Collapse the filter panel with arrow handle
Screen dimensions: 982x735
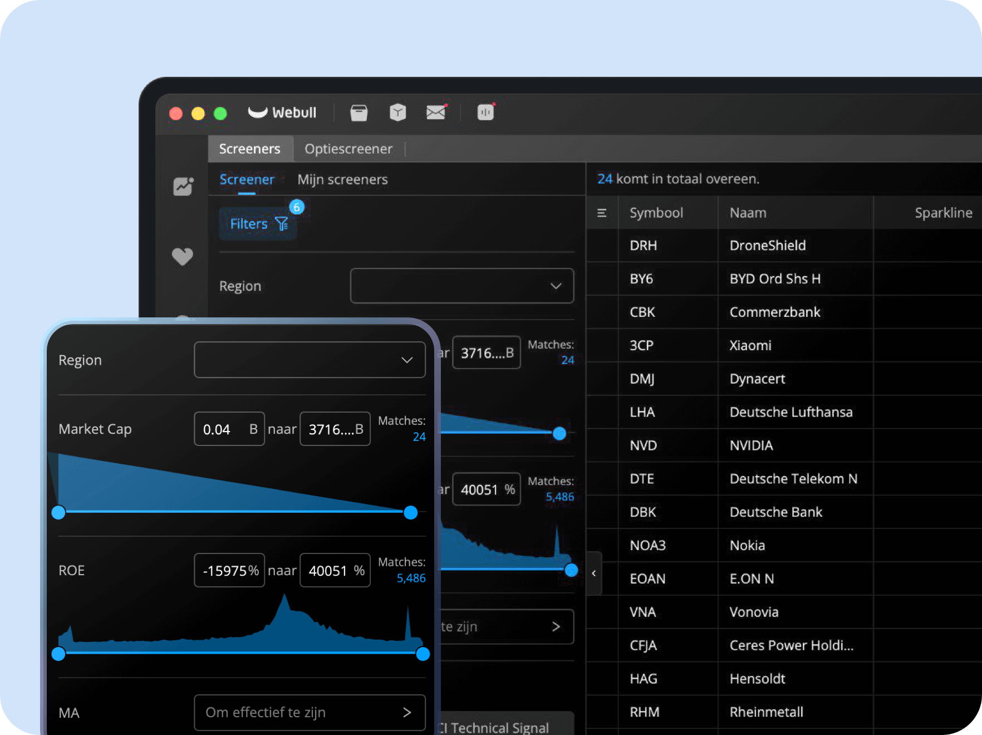(594, 573)
